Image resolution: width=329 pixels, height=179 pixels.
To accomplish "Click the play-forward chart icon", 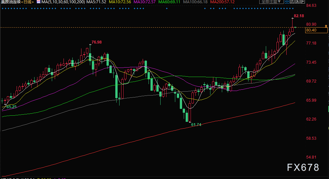I will 297,2.
